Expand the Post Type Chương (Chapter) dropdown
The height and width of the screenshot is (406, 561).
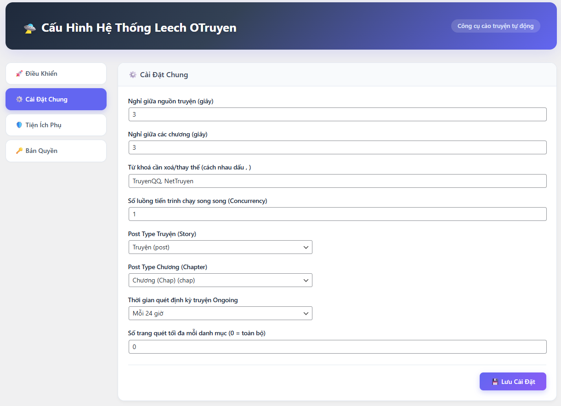coord(220,280)
